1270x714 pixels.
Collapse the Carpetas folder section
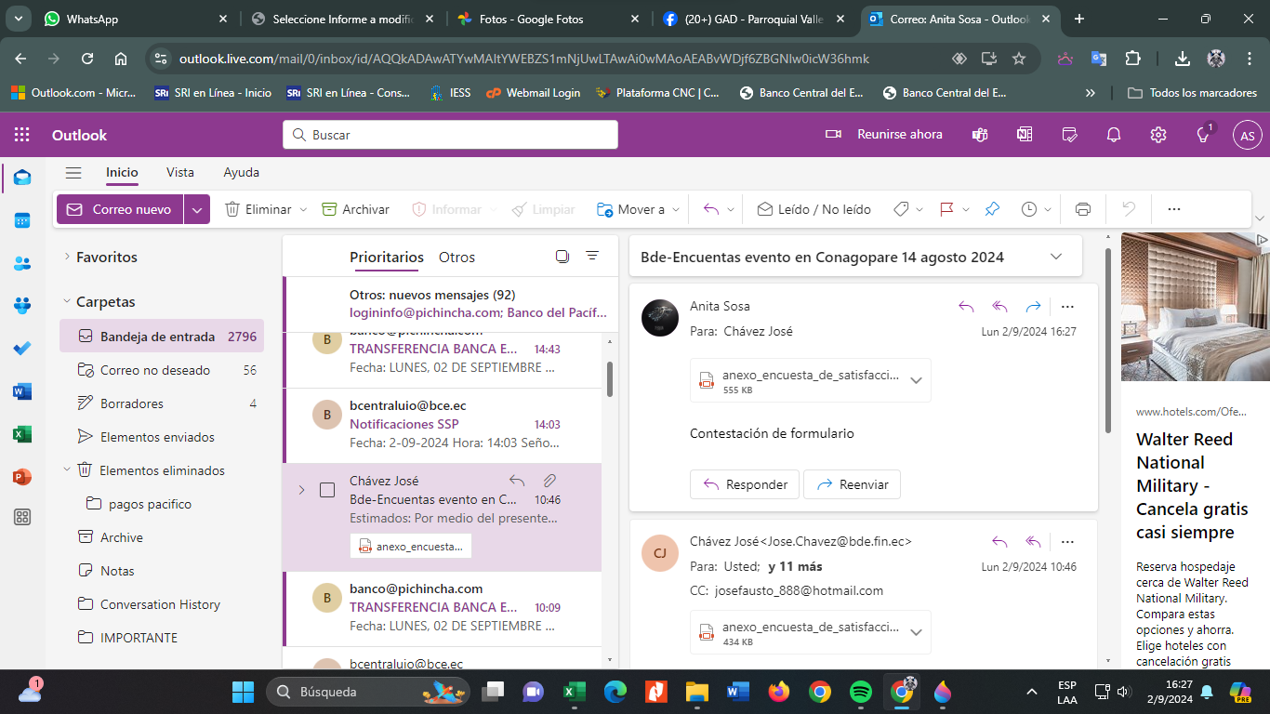tap(67, 301)
